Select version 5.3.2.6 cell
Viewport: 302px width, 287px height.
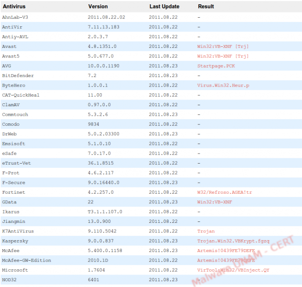pyautogui.click(x=97, y=114)
